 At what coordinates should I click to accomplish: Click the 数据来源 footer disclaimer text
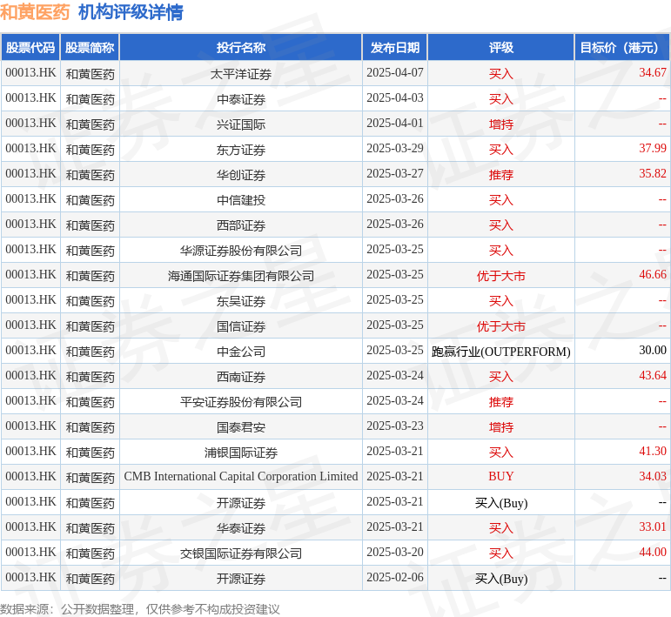[140, 609]
